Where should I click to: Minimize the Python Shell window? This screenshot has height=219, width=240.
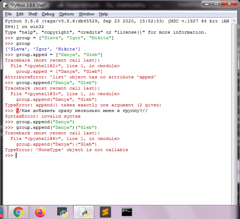point(207,3)
